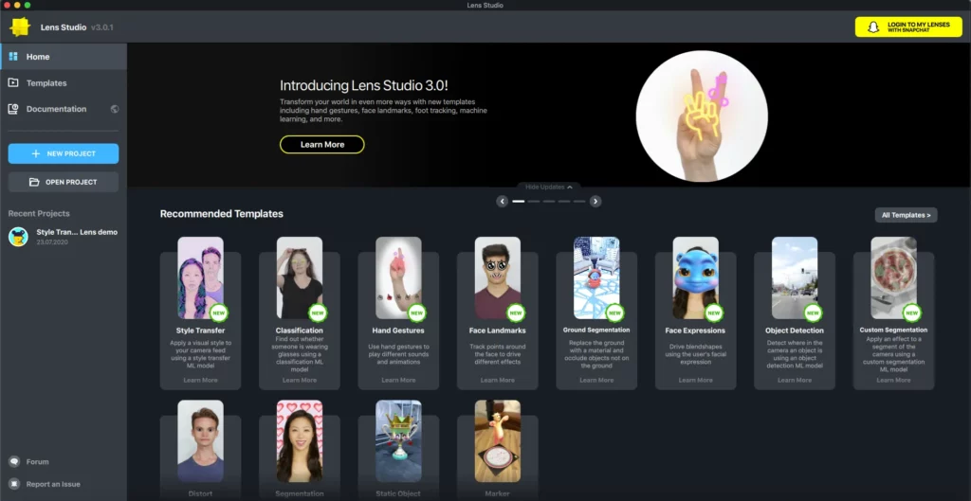
Task: Open the Classification template thumbnail
Action: click(x=300, y=277)
